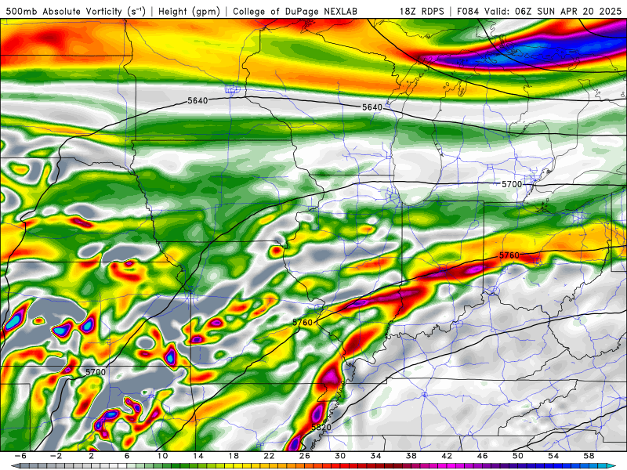Select the '-6' color scale label
This screenshot has width=627, height=470.
[20, 456]
